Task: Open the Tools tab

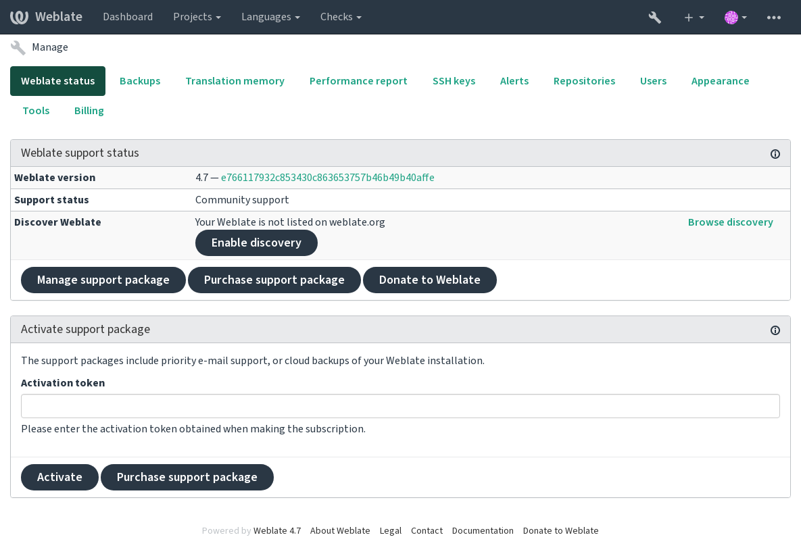Action: [x=36, y=110]
